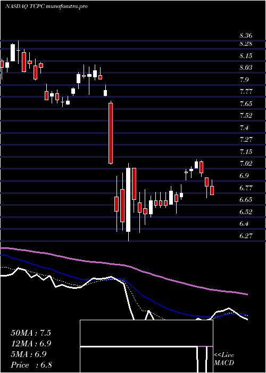Click the NASDAQ TCPC munafasutra.pro title text
This screenshot has width=266, height=373.
tap(46, 6)
